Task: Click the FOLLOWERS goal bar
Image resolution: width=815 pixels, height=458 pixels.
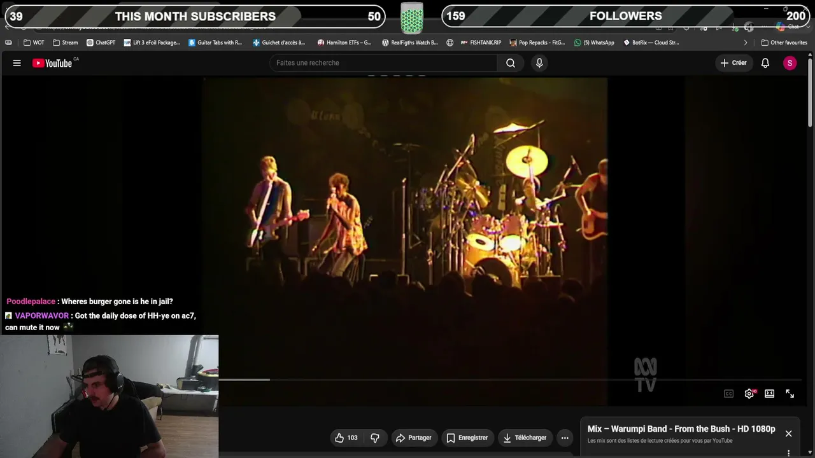Action: [625, 17]
